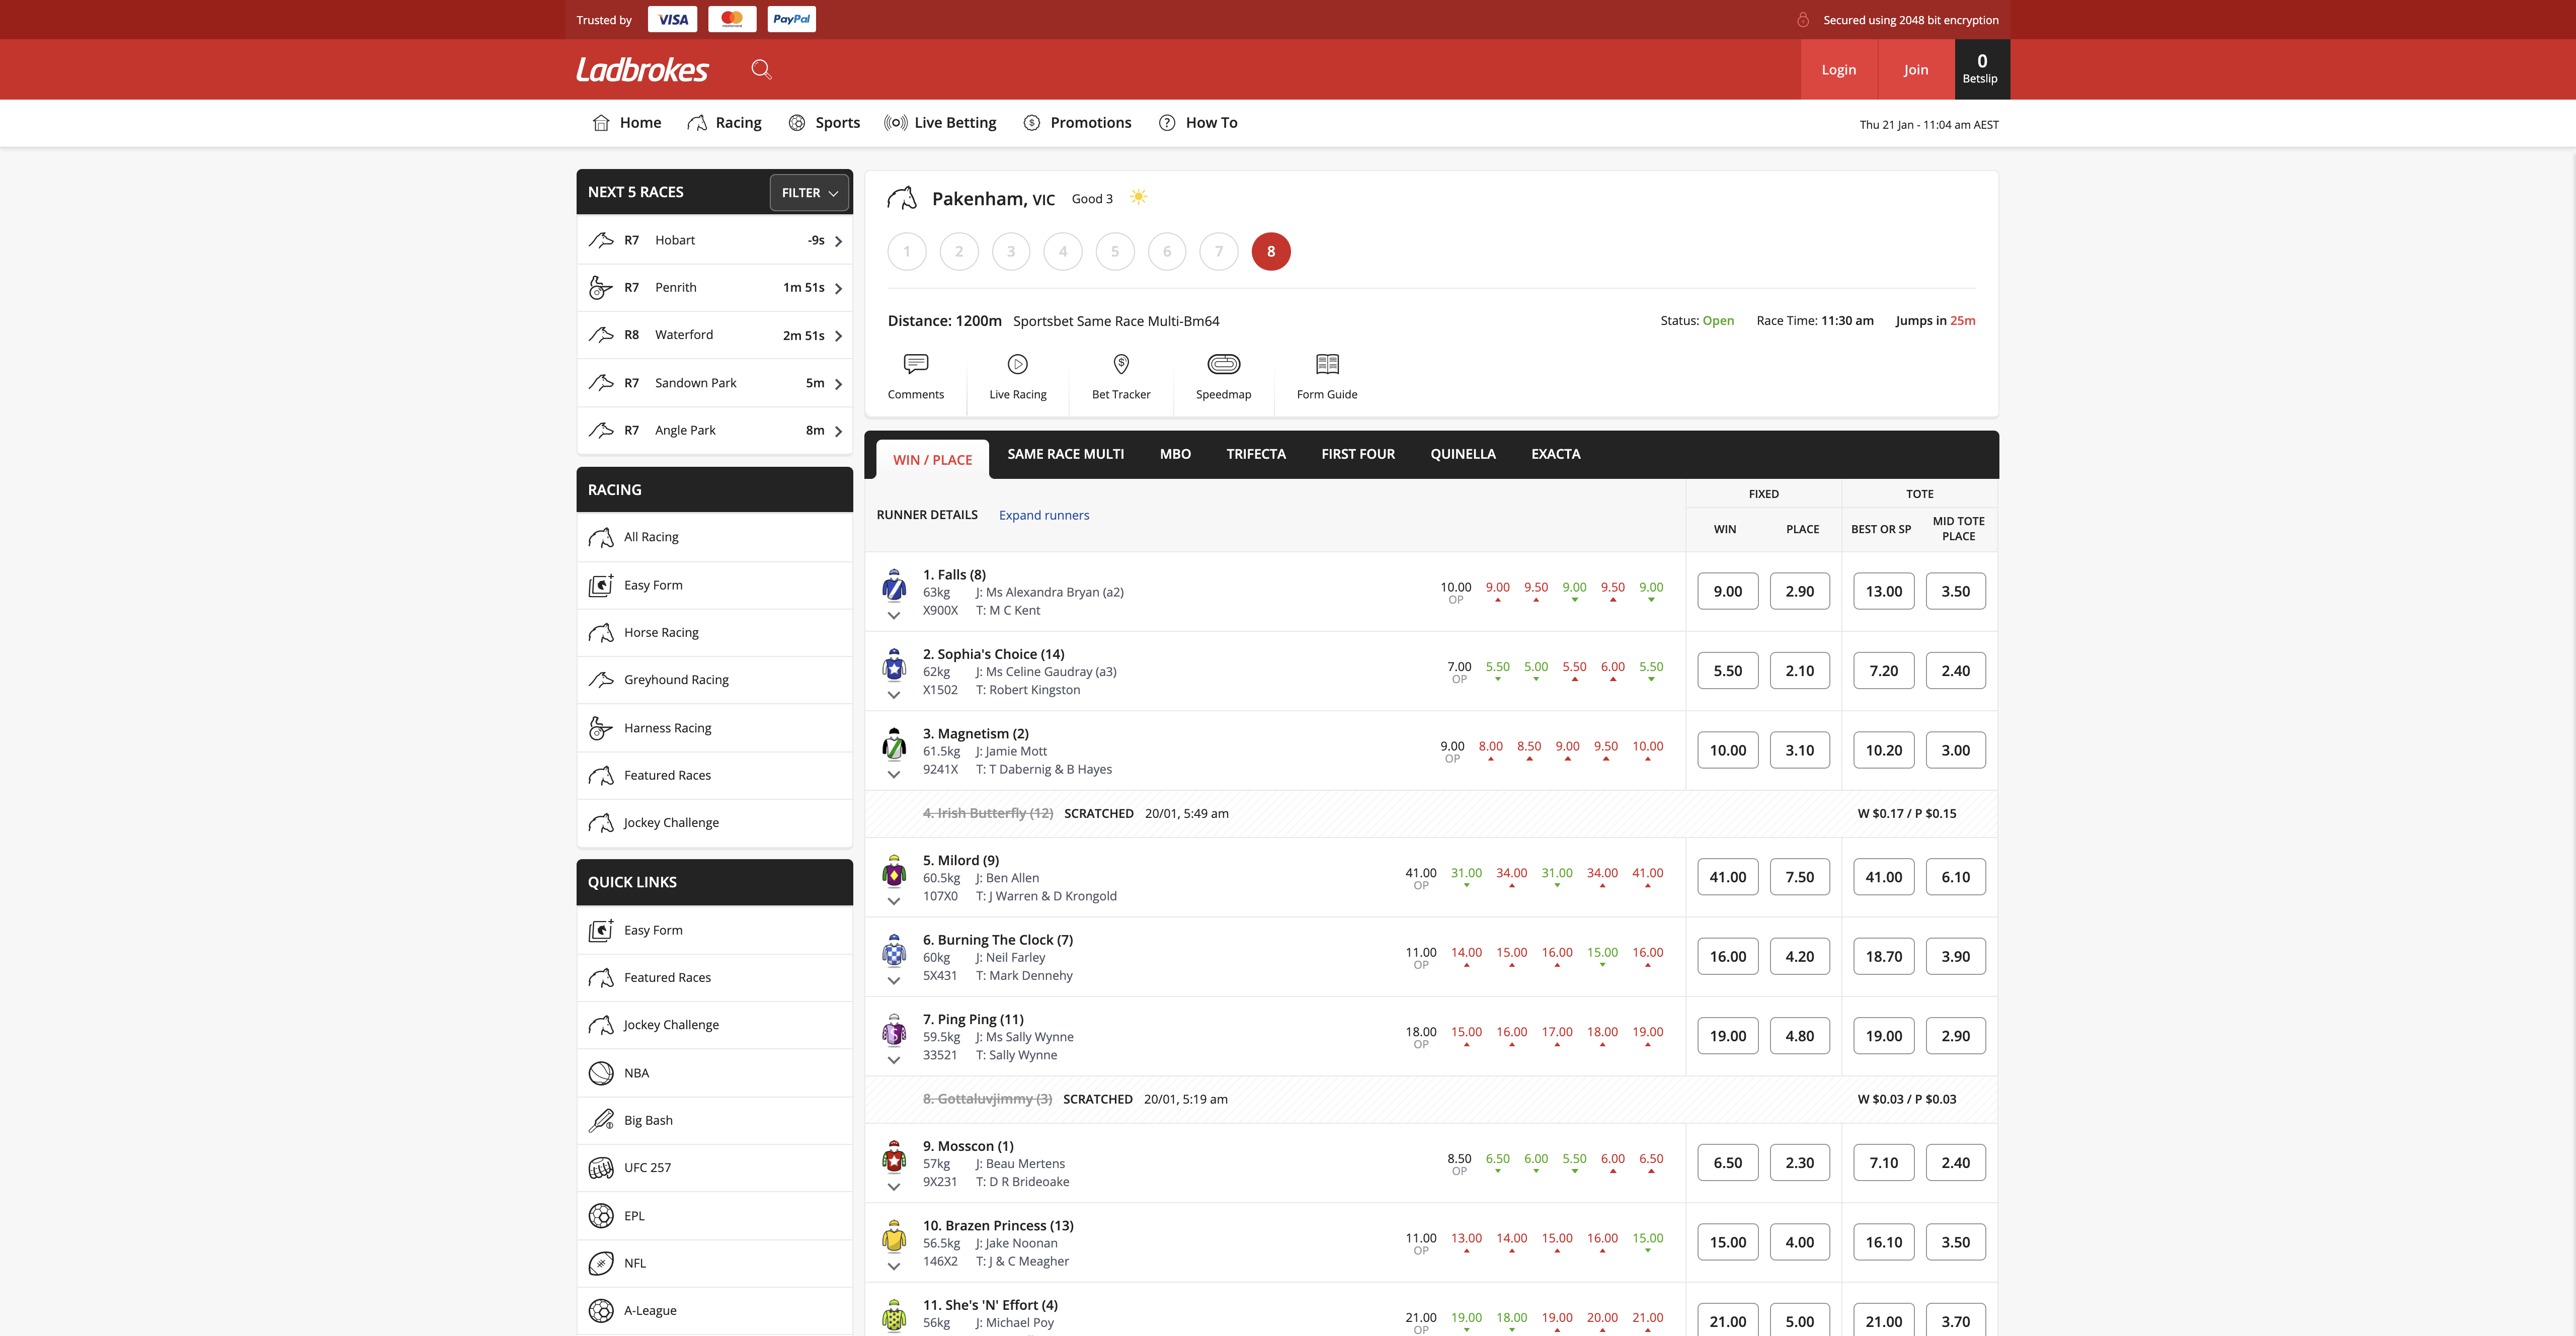Select race 2 circle

pyautogui.click(x=959, y=251)
